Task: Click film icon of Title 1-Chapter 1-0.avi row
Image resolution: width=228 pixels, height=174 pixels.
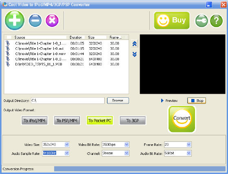Action: (8, 48)
